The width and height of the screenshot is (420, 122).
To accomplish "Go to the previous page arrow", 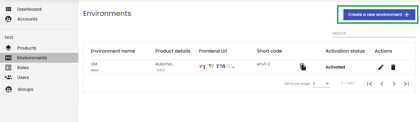I will click(x=382, y=84).
